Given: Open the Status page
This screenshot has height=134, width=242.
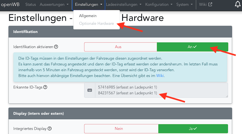Looking at the screenshot, I should (31, 5).
